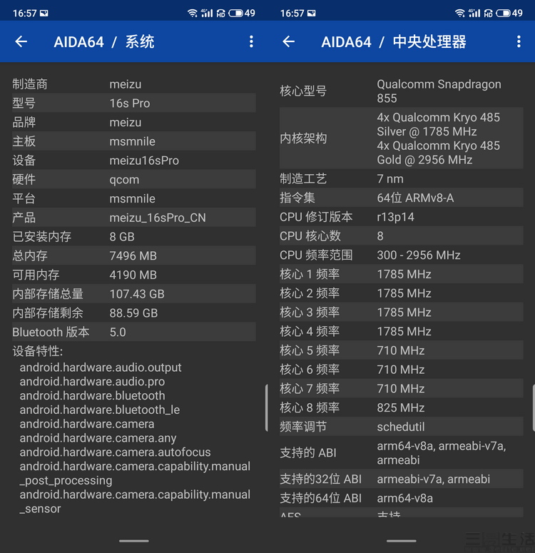Open overflow menu on 系统 screen
Screen dimensions: 535x553
(x=251, y=41)
